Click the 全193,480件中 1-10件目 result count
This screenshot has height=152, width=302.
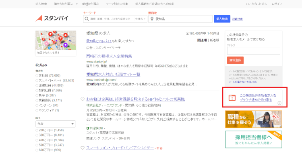pos(203,33)
